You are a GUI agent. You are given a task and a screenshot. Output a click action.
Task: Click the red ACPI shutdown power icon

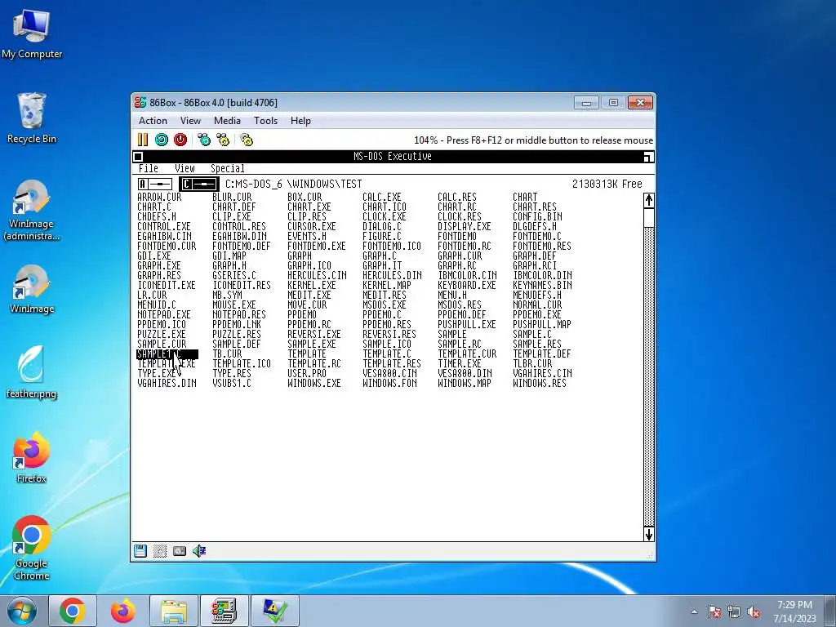click(x=180, y=140)
